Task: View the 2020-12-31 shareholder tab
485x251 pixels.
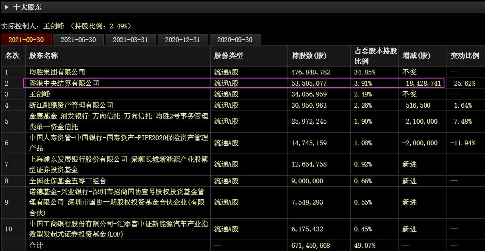Action: point(183,40)
